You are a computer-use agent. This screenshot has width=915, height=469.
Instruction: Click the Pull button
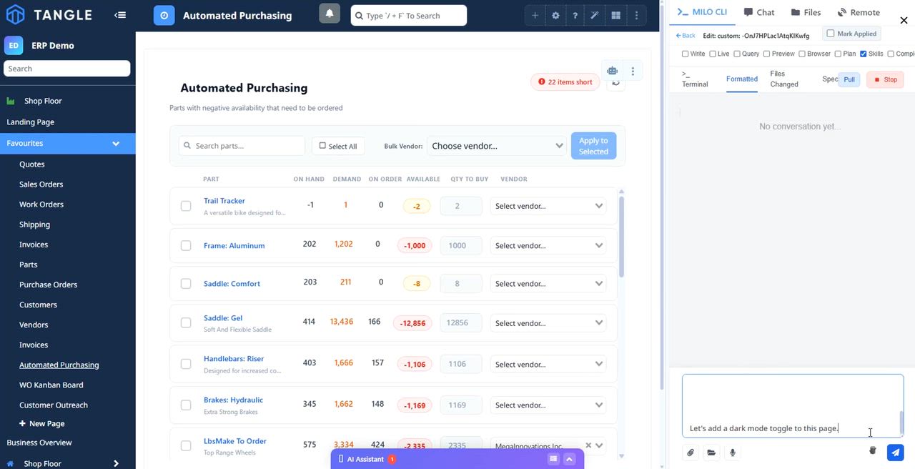point(849,79)
